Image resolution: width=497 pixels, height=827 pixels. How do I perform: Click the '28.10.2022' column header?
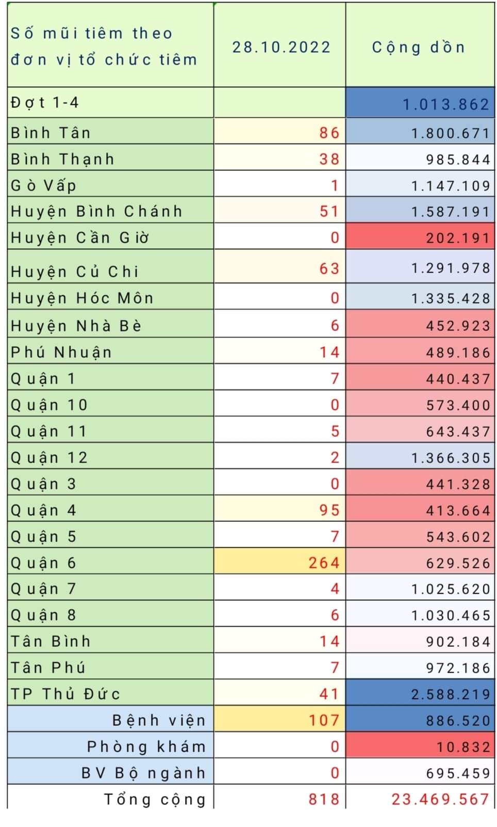[x=280, y=47]
